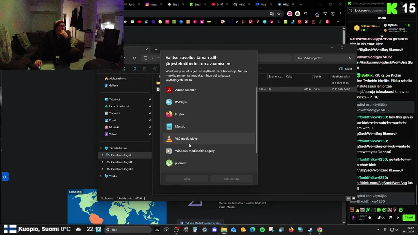Open a new browser tab
Image resolution: width=418 pixels, height=235 pixels.
(x=301, y=5)
